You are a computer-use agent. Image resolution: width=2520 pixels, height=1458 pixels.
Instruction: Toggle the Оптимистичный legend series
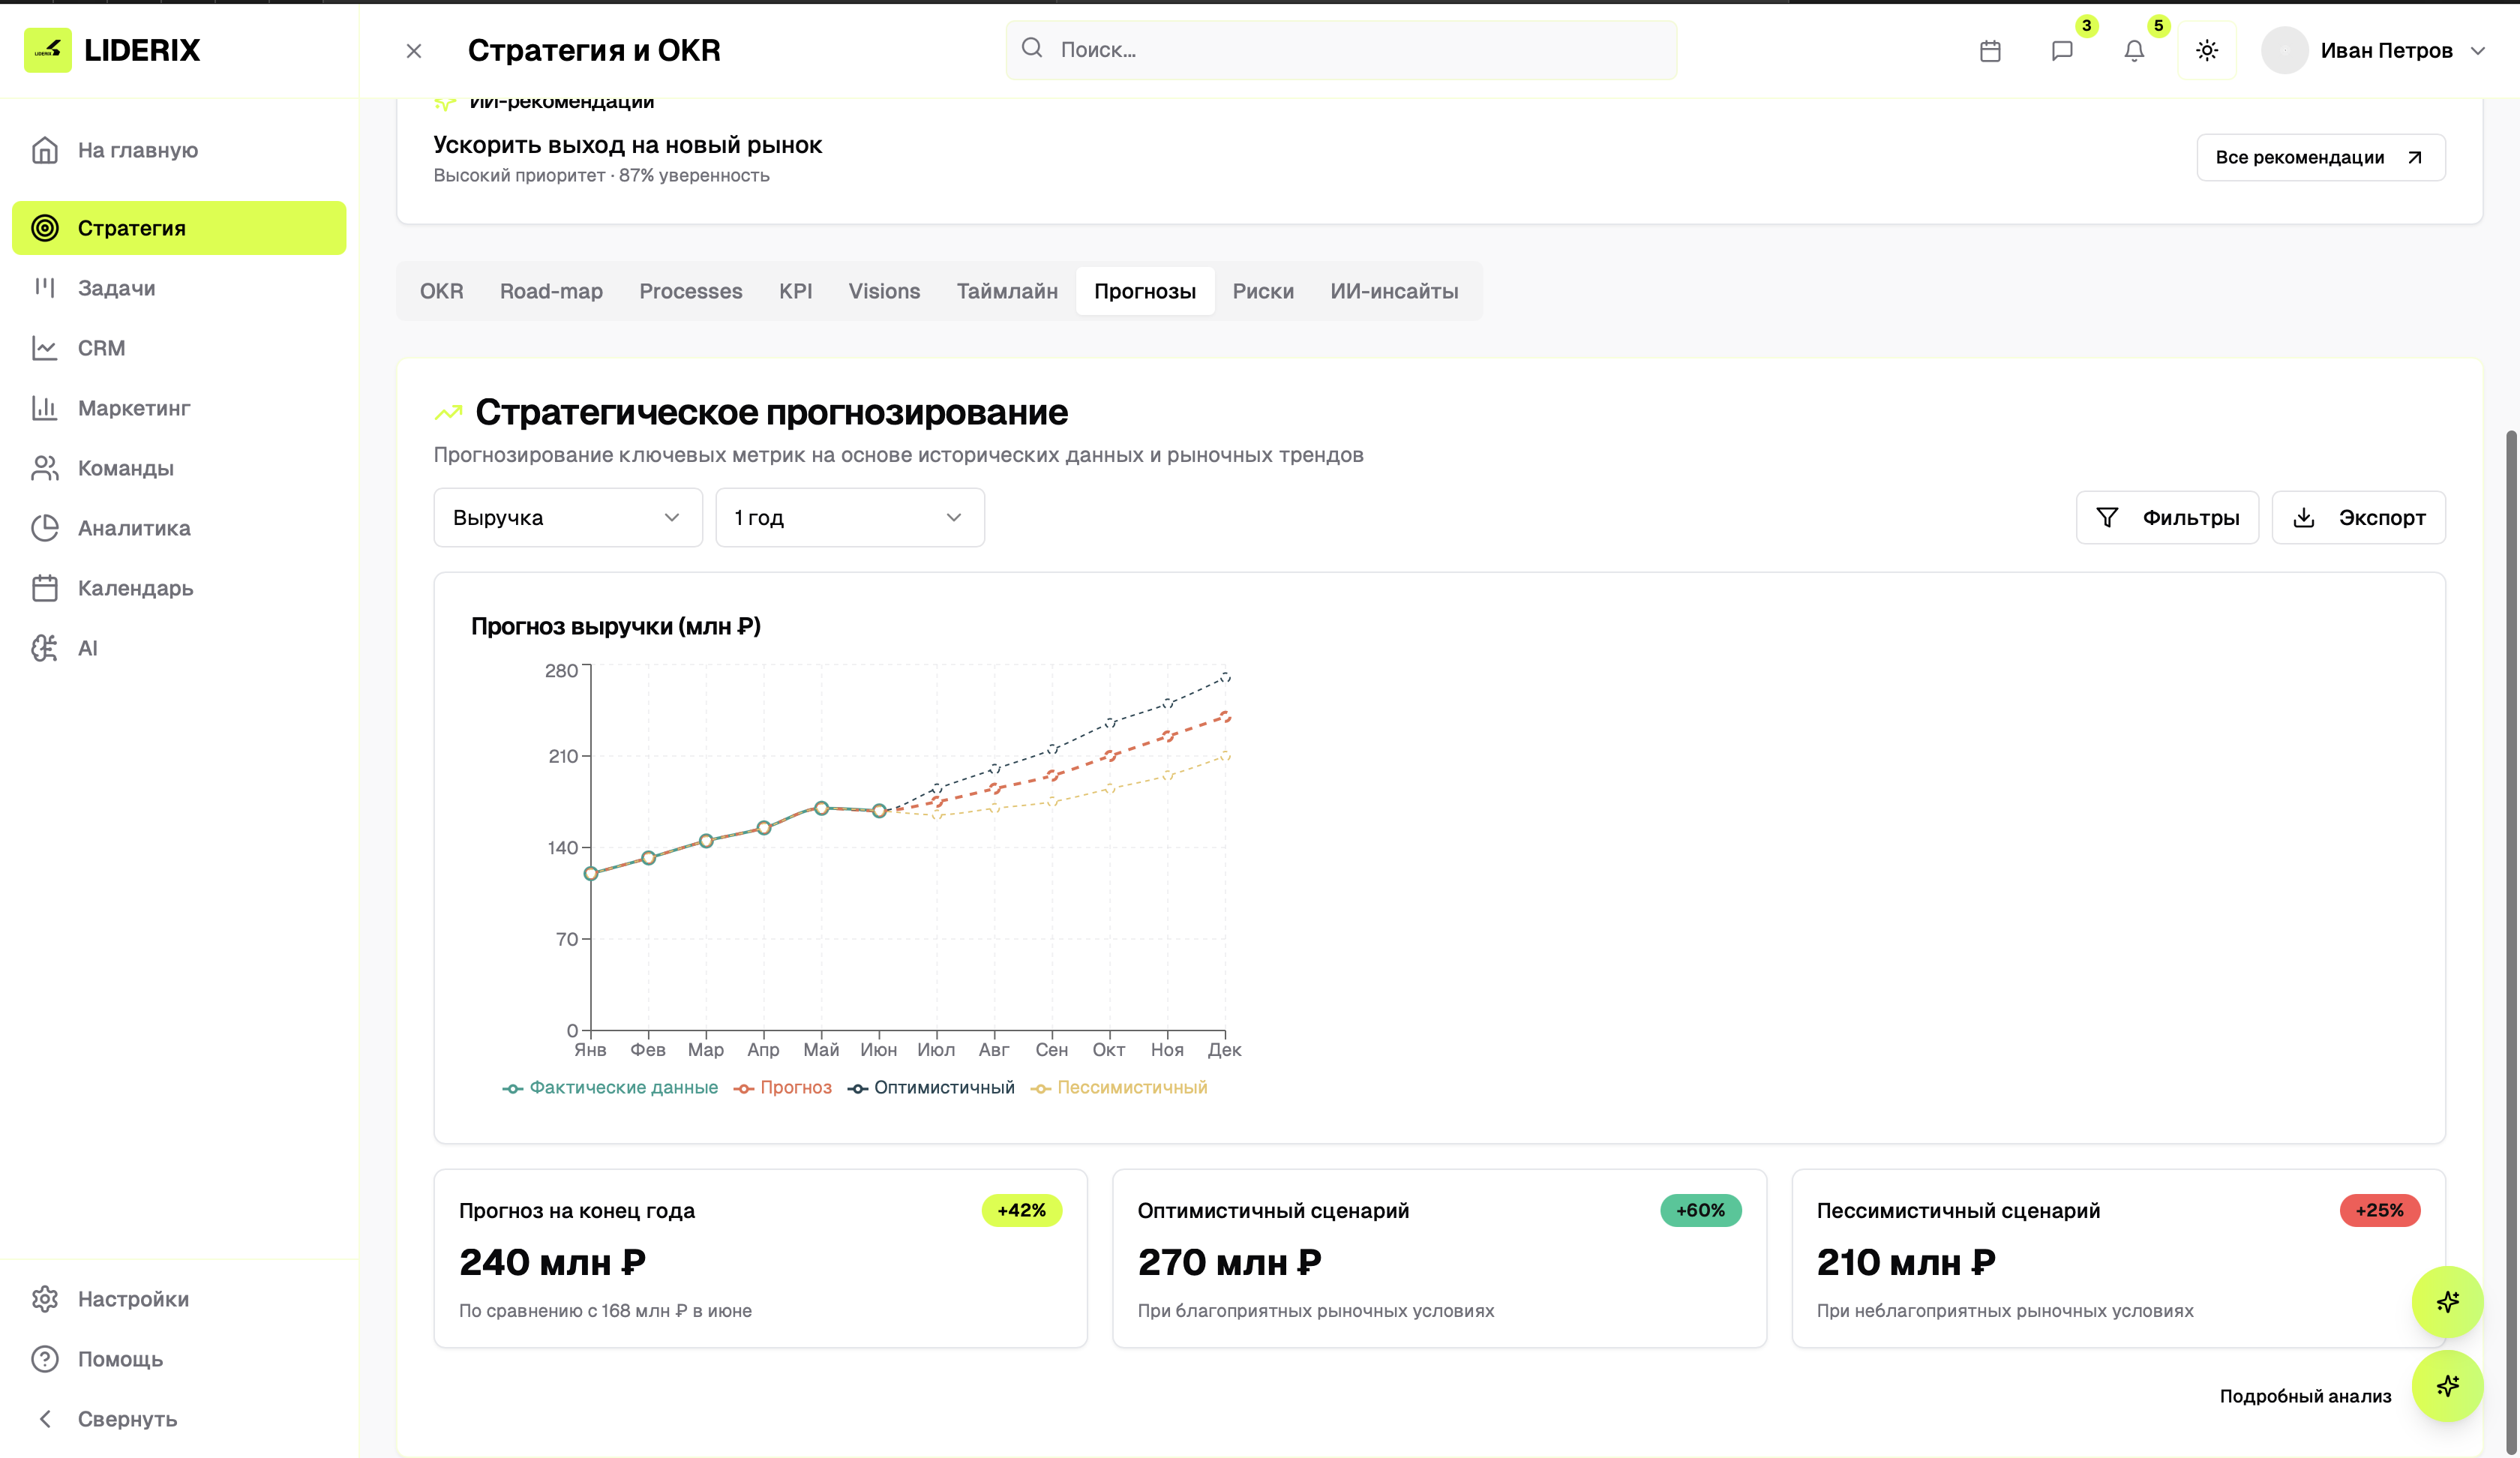tap(931, 1087)
